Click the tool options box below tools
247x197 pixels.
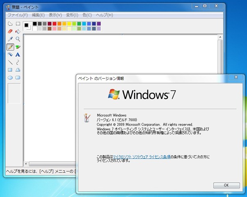click(x=14, y=93)
